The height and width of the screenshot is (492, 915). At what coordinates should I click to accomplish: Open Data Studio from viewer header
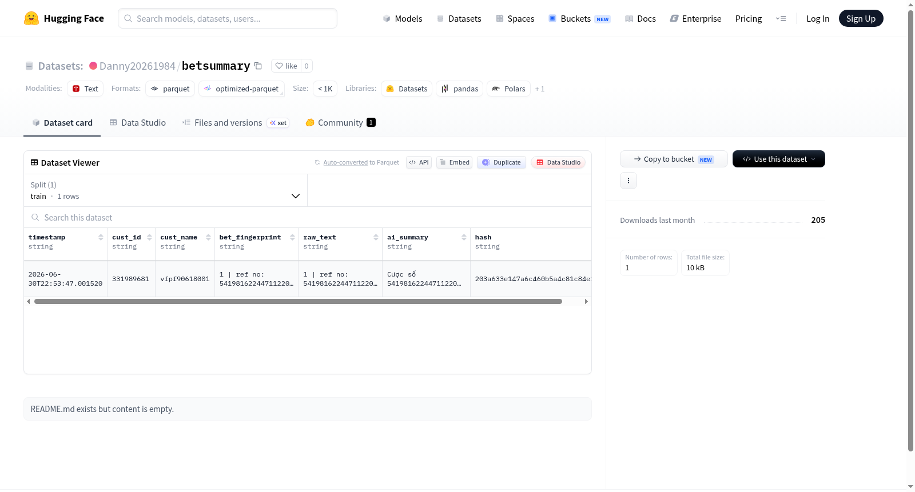tap(558, 162)
